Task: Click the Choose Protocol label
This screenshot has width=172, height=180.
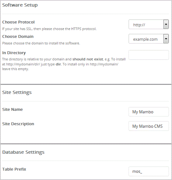Action: (18, 22)
